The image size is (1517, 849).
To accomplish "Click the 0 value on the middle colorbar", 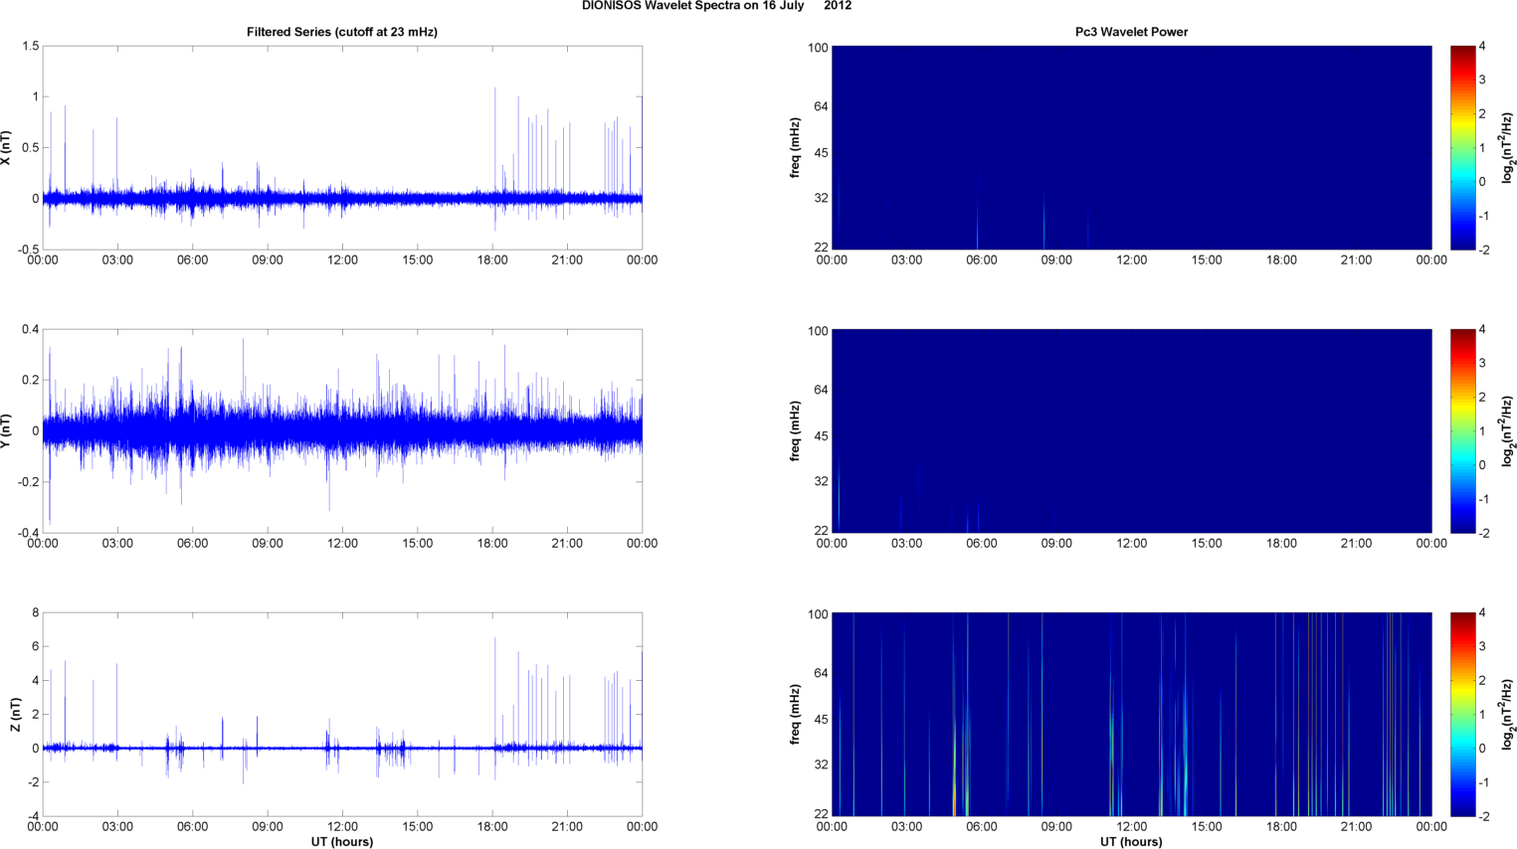I will 1482,465.
